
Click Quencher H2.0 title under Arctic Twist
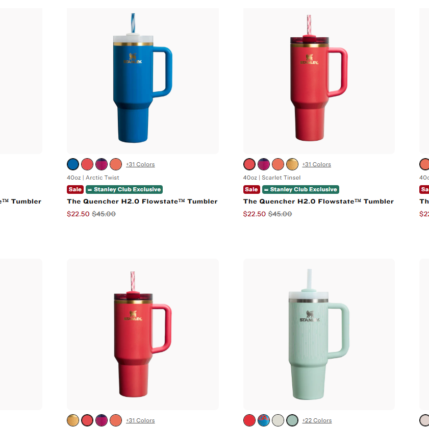[x=142, y=201]
